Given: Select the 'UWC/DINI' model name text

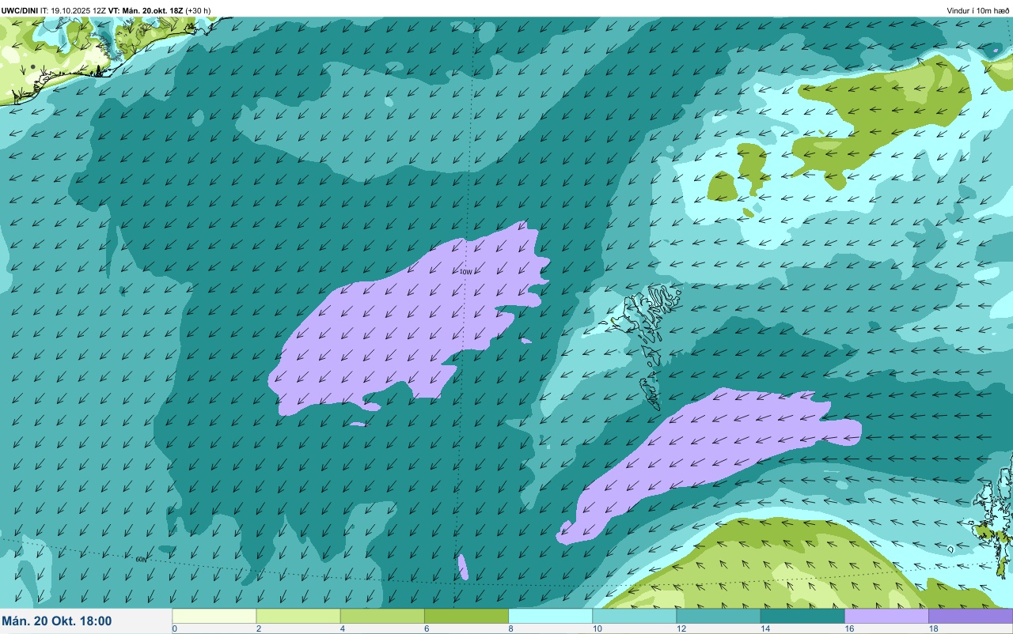Looking at the screenshot, I should point(20,10).
